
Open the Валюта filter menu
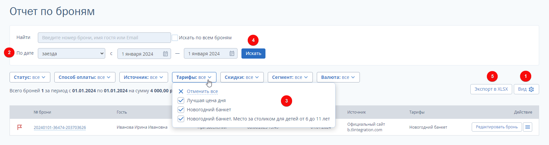tap(338, 77)
